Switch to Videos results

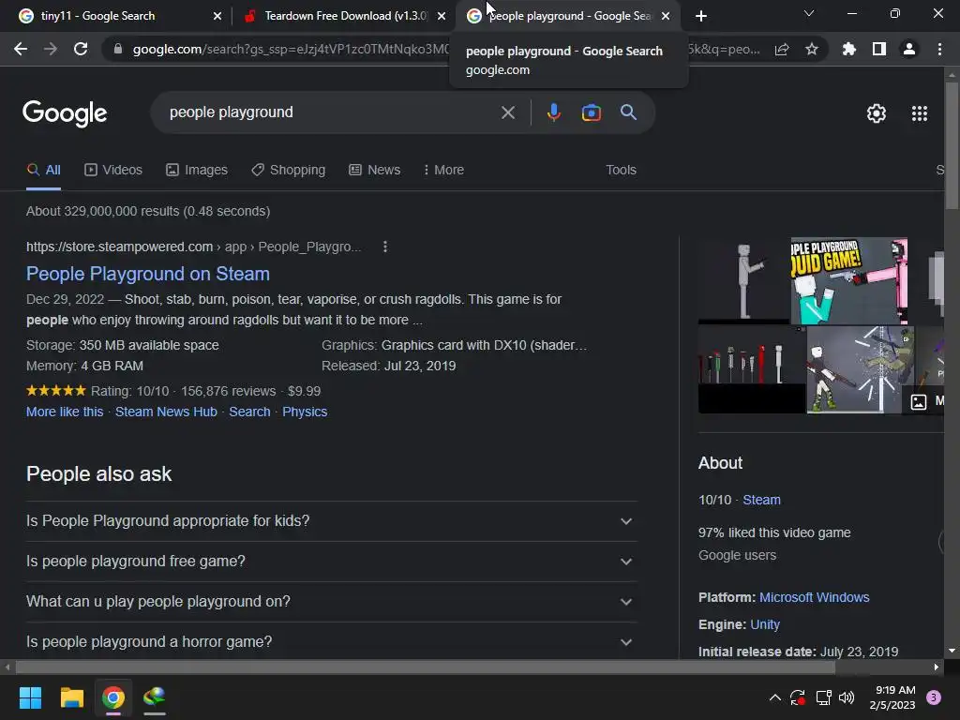click(113, 171)
